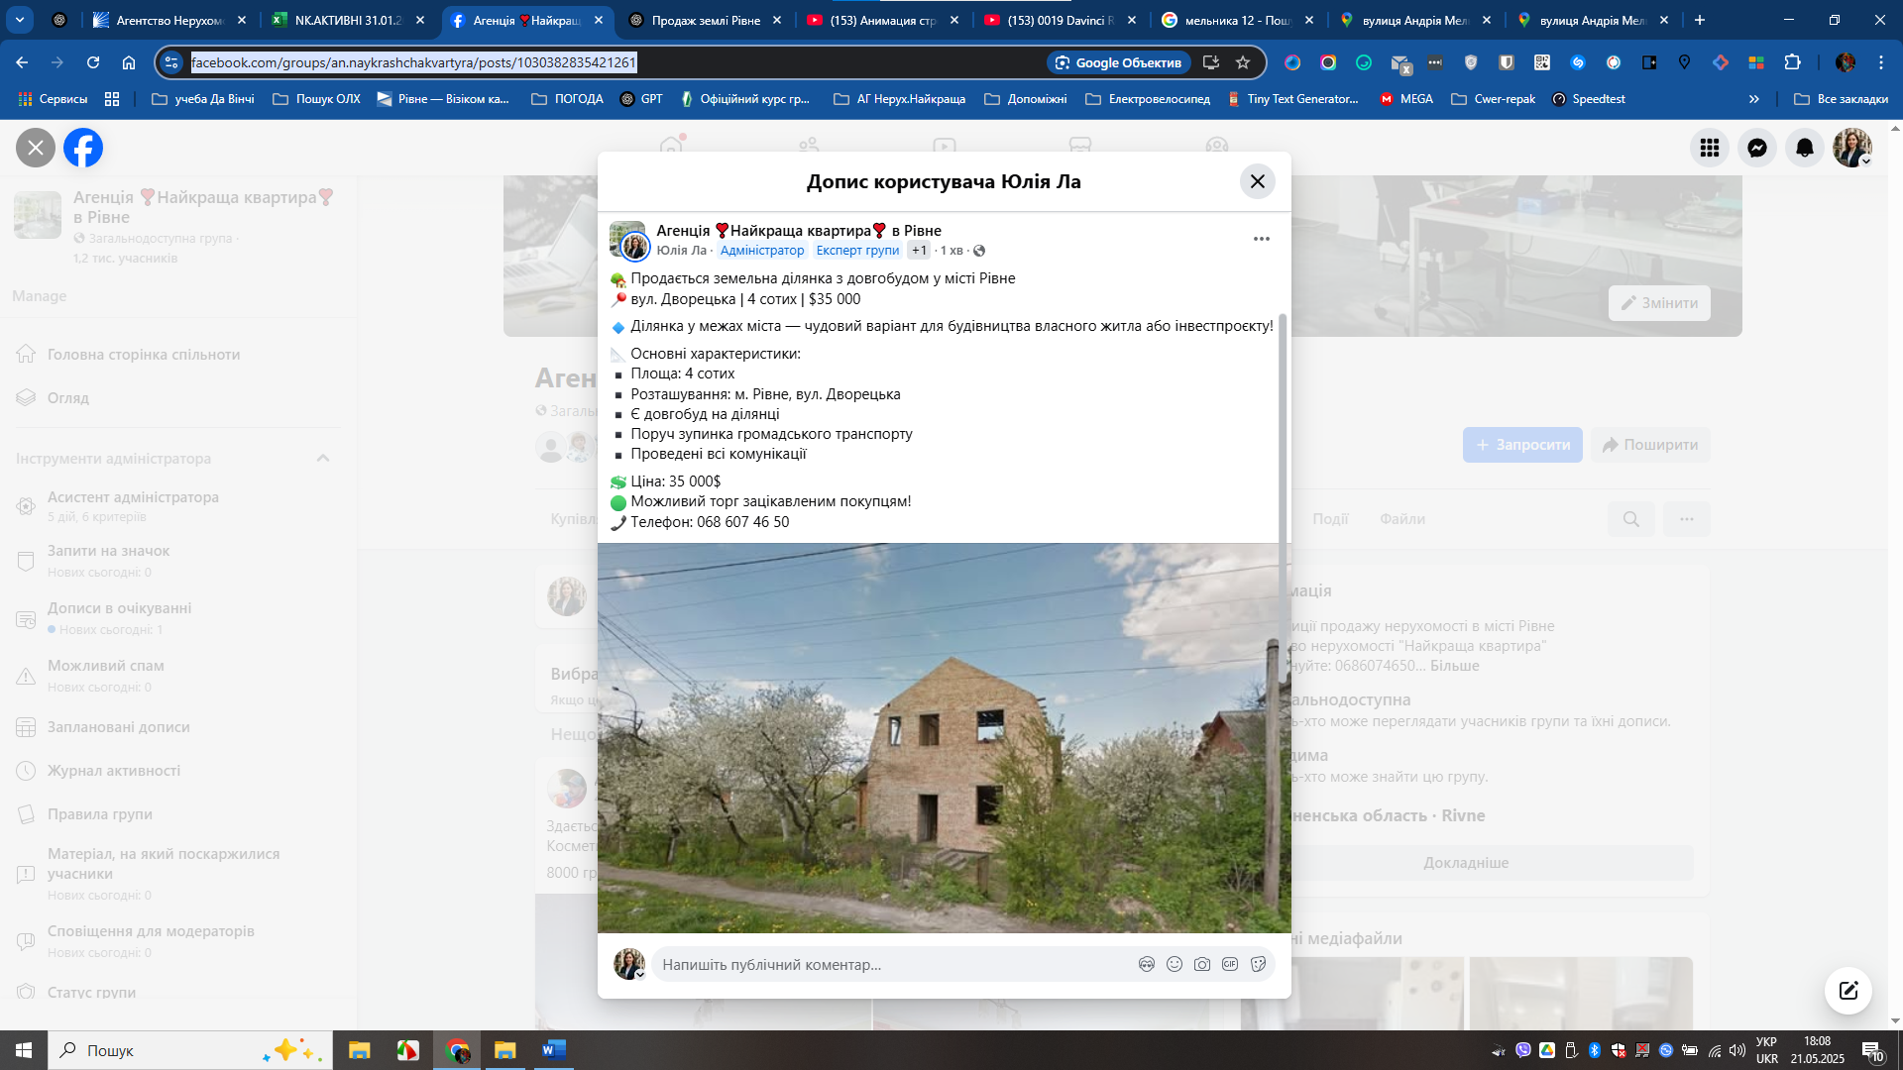Screen dimensions: 1903x1070
Task: Click the Адміністратор badge link
Action: (x=761, y=251)
